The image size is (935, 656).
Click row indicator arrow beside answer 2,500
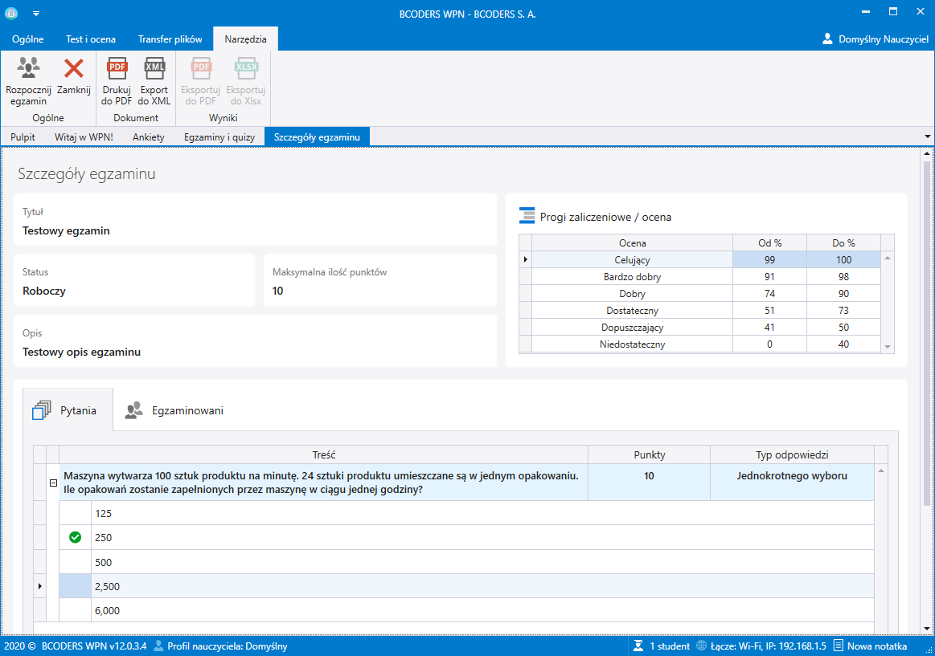click(40, 586)
